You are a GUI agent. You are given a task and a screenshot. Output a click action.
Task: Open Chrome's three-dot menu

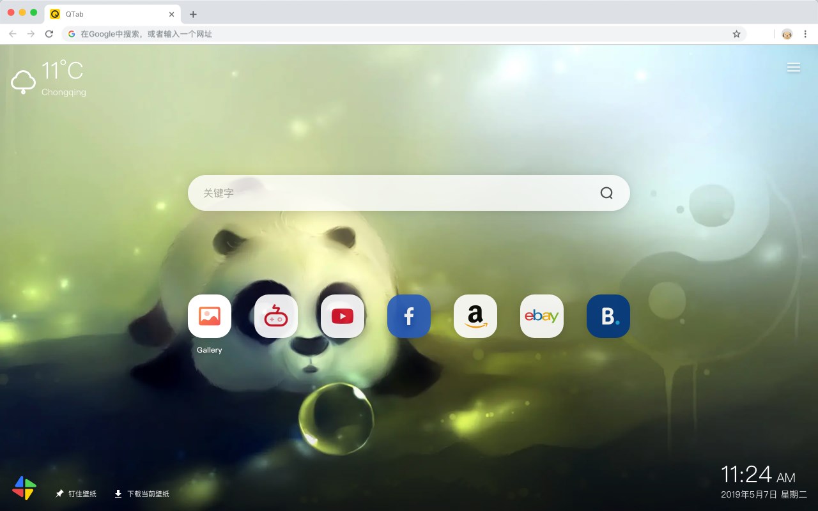[806, 34]
